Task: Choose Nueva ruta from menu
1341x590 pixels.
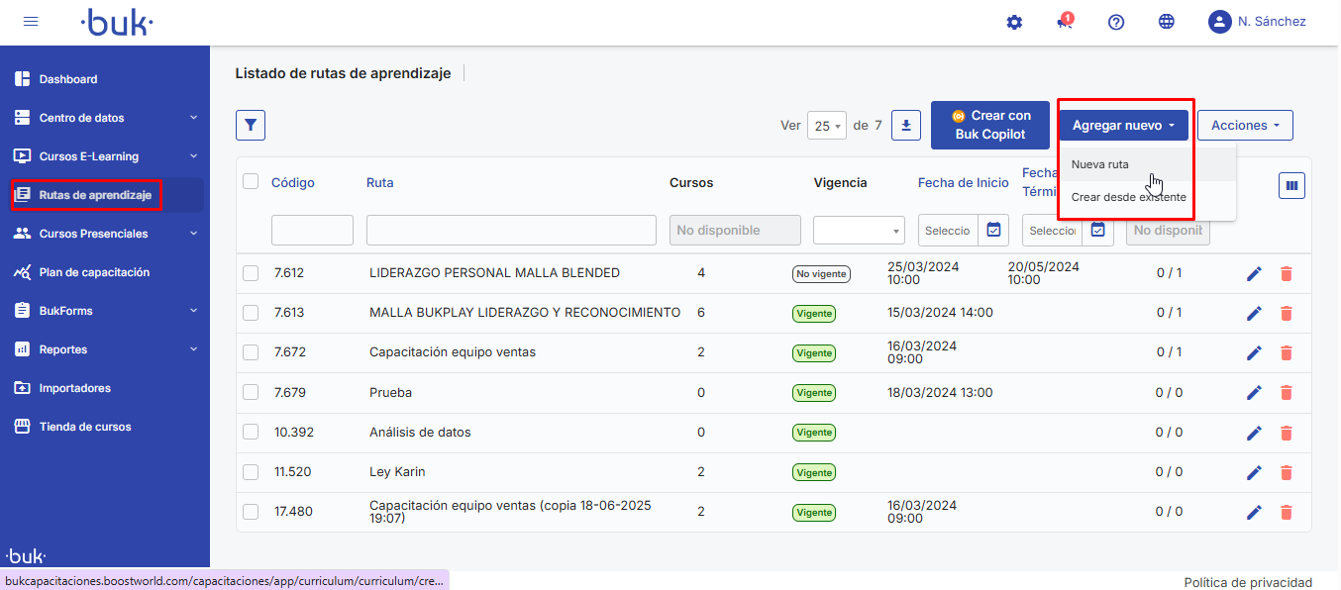Action: pos(1100,164)
